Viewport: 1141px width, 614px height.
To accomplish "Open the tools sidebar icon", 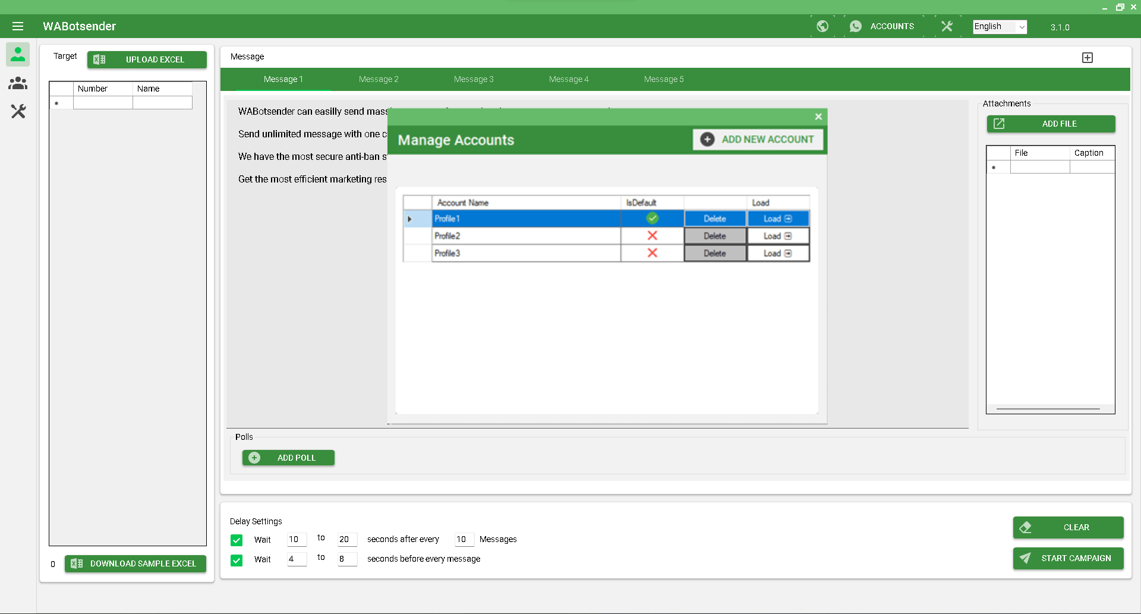I will (x=18, y=111).
